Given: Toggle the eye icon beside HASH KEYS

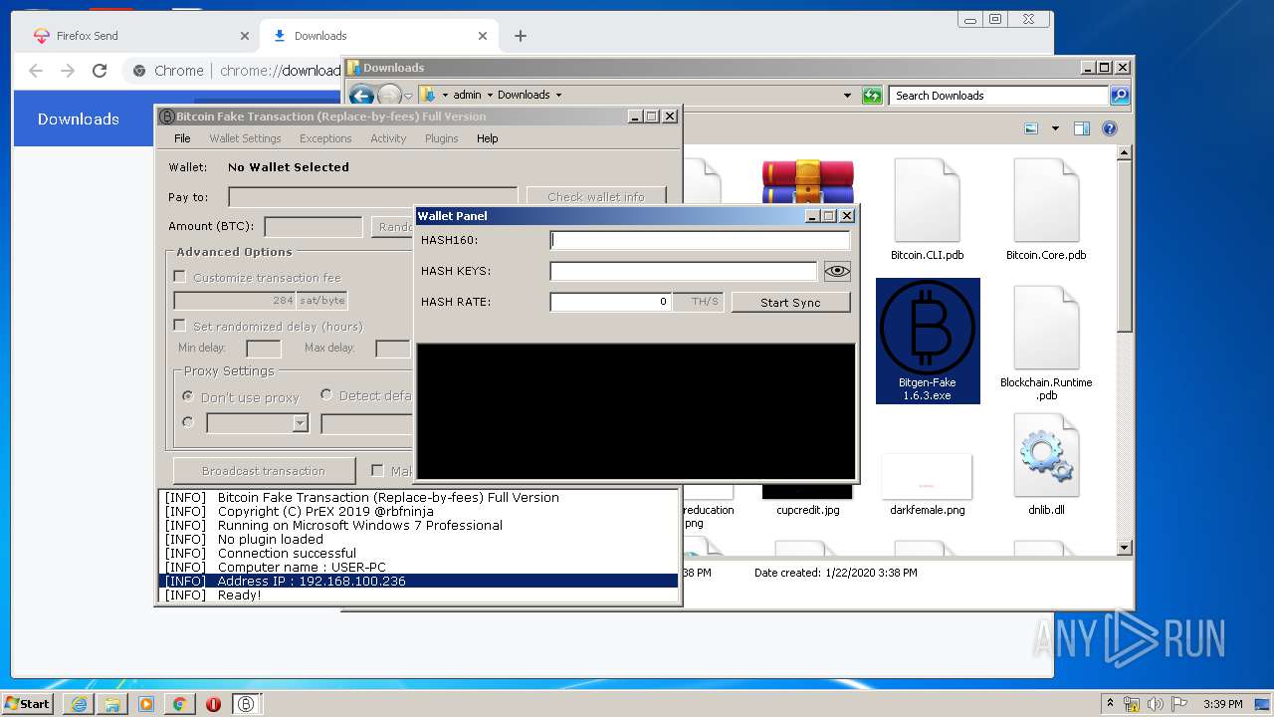Looking at the screenshot, I should click(837, 271).
